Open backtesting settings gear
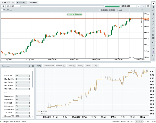The width and height of the screenshot is (156, 123). [3, 6]
